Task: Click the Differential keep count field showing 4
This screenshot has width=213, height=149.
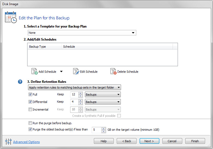Action: pos(74,102)
